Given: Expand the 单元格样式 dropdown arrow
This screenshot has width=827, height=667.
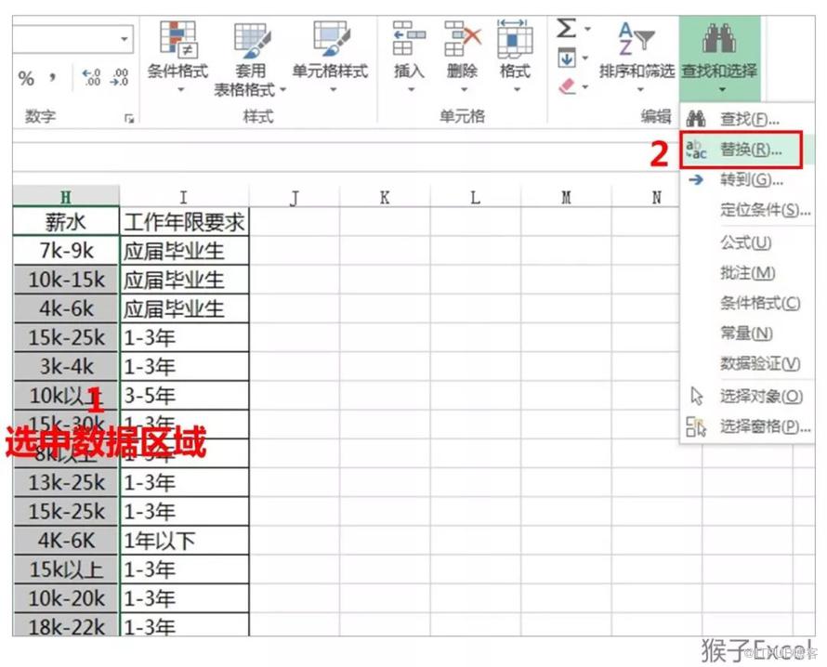Looking at the screenshot, I should (333, 89).
